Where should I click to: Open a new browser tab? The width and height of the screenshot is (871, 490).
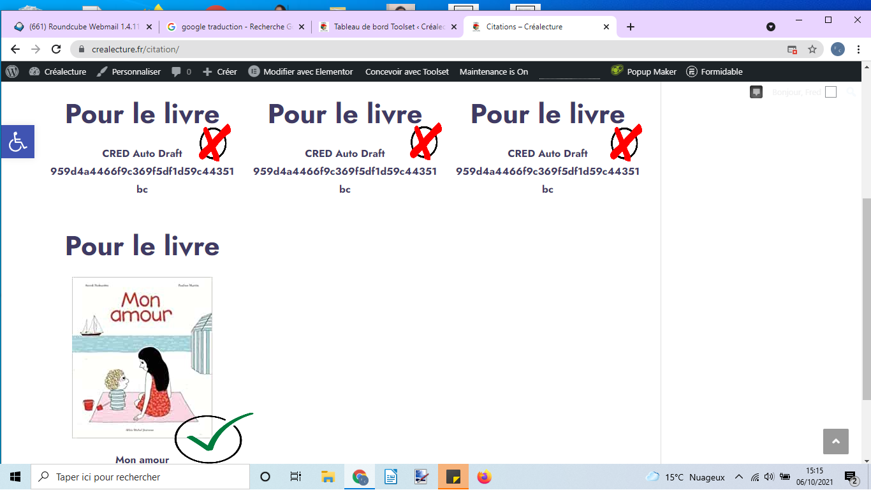click(x=631, y=27)
